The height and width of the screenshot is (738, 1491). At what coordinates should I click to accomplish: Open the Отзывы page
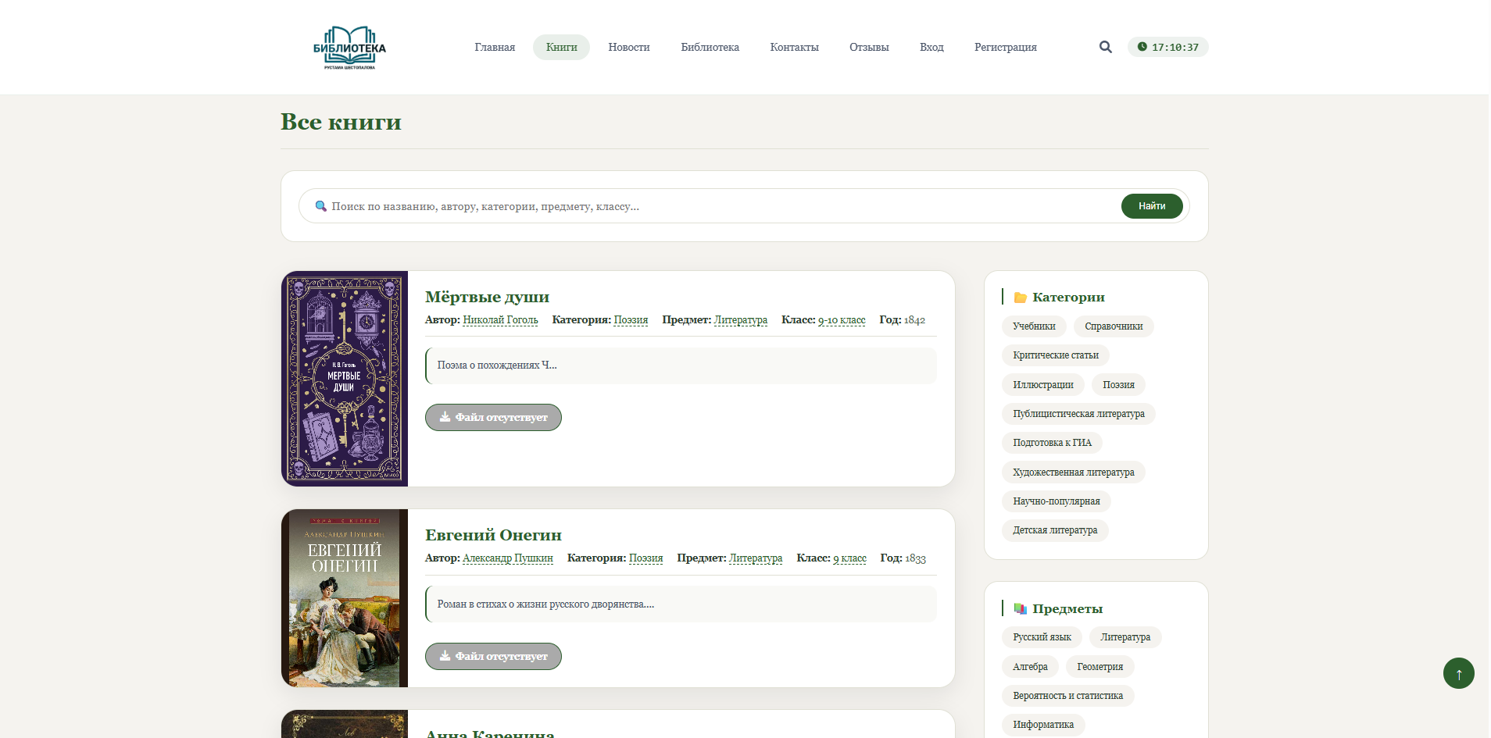[x=869, y=48]
